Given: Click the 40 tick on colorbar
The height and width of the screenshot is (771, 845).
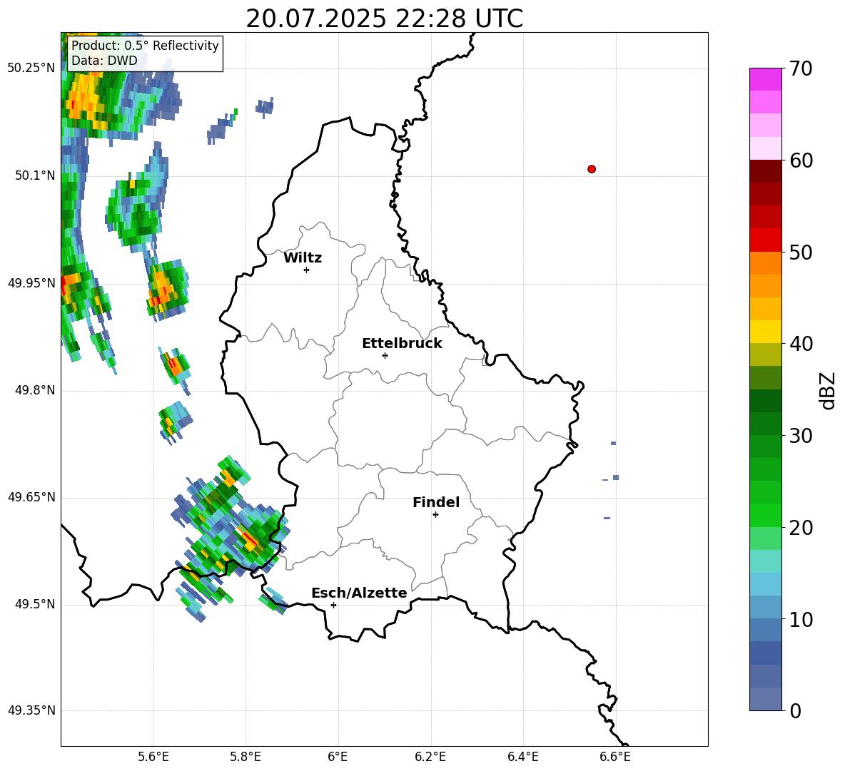Looking at the screenshot, I should 801,344.
